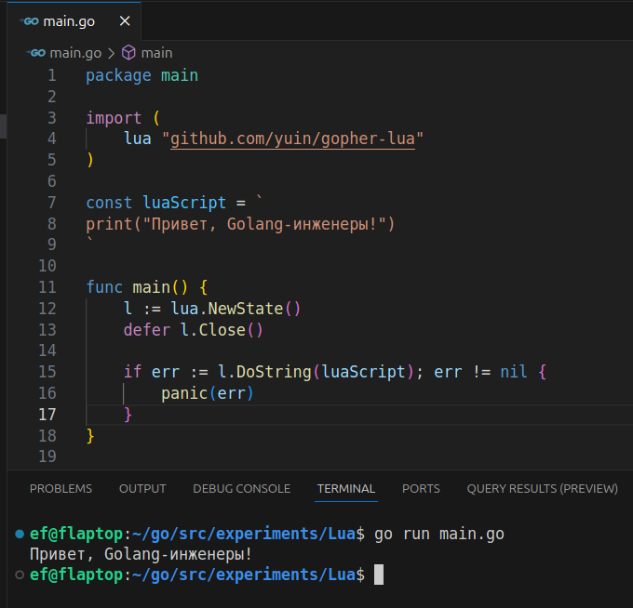The height and width of the screenshot is (608, 633).
Task: Click 'func' keyword on line 11
Action: (x=104, y=287)
